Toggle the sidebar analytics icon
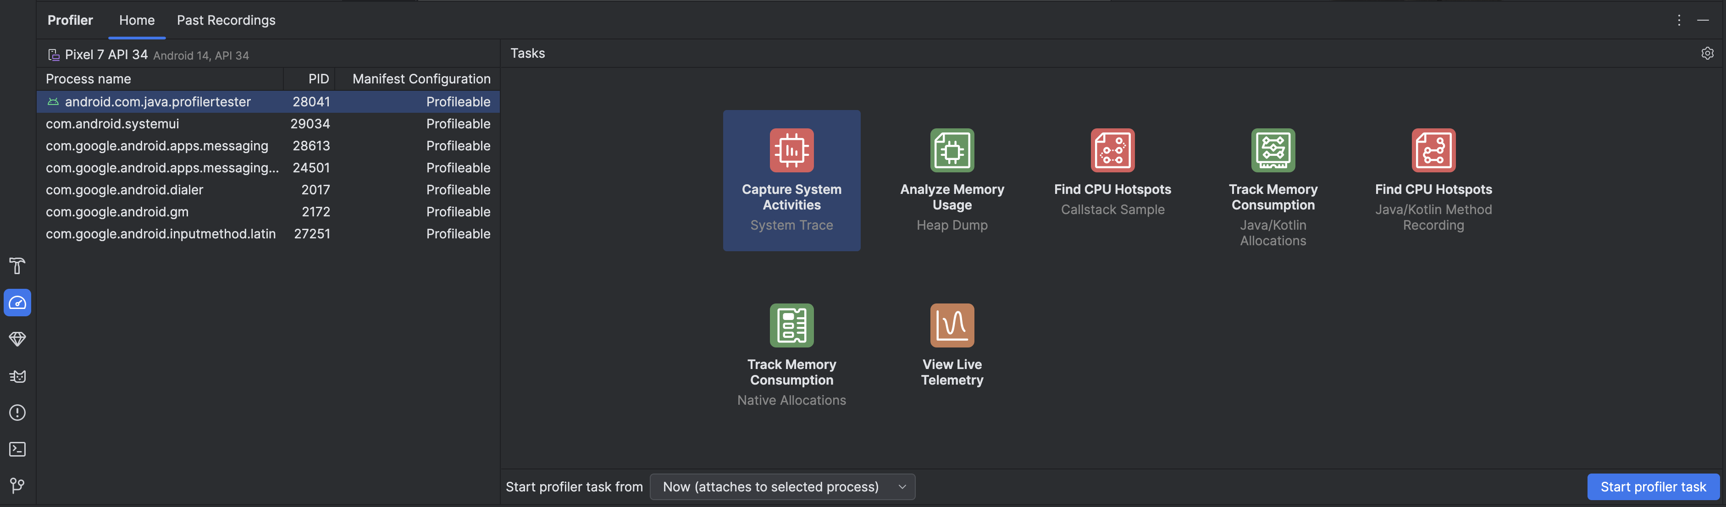Viewport: 1726px width, 507px height. pyautogui.click(x=17, y=303)
